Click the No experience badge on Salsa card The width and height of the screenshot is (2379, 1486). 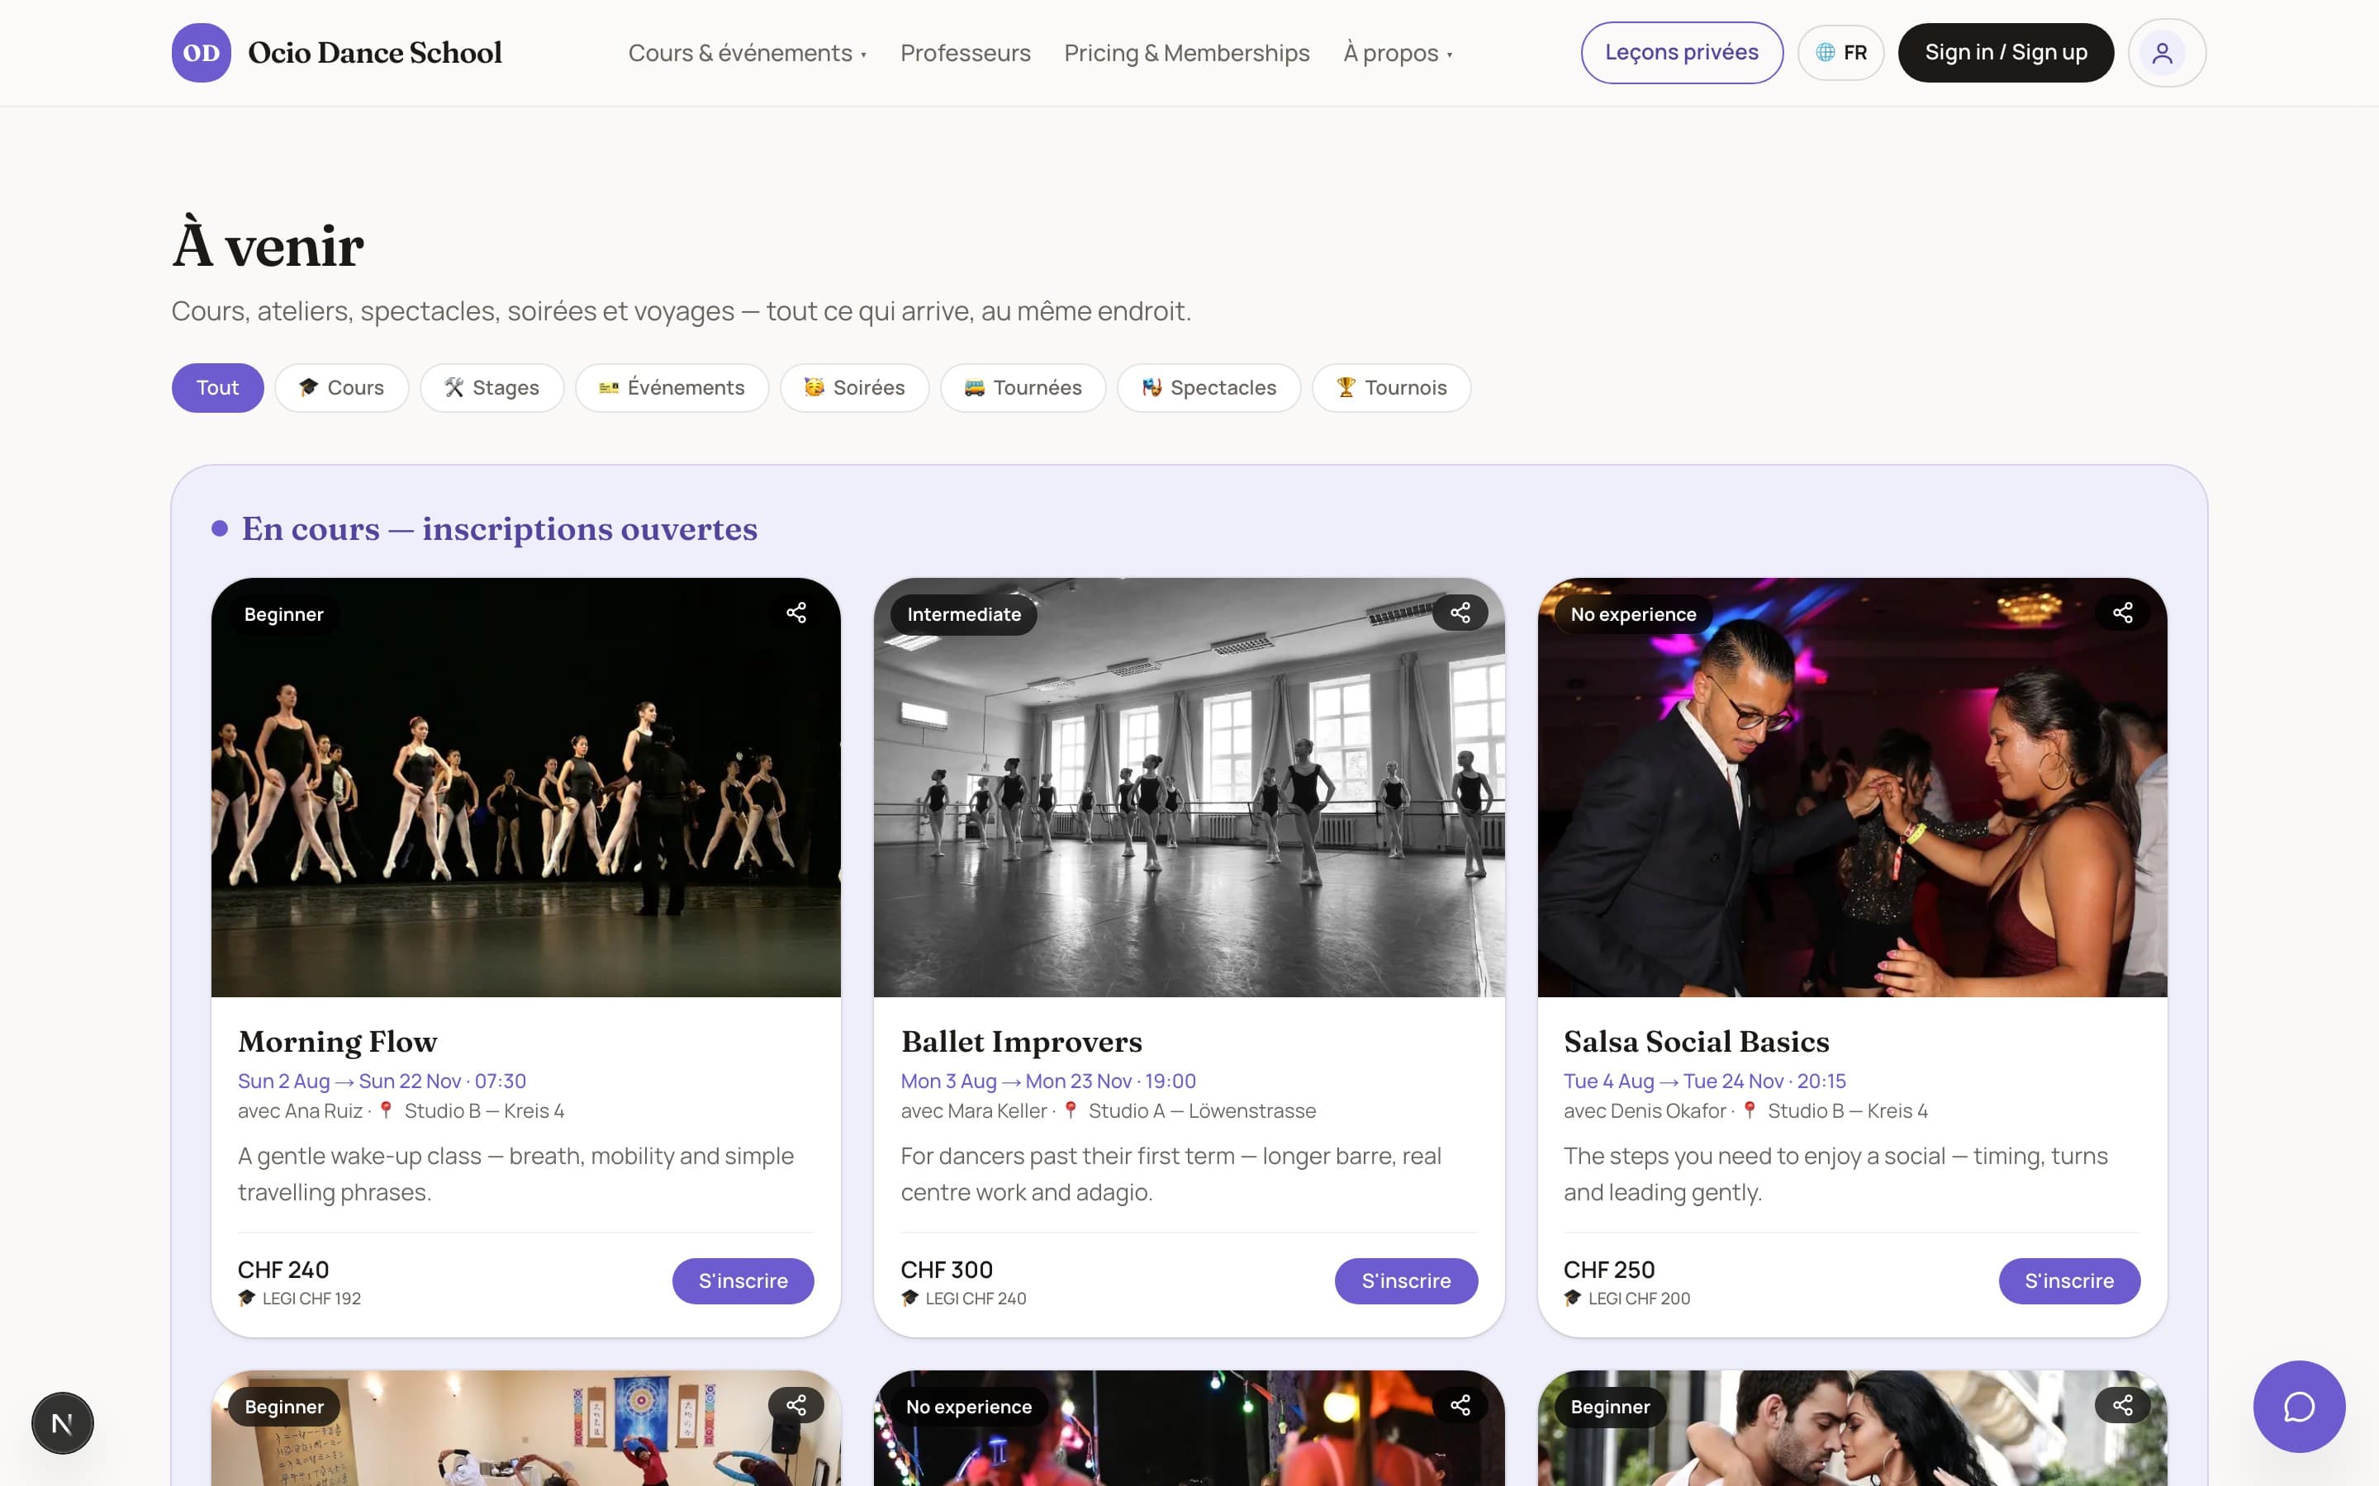(1633, 614)
